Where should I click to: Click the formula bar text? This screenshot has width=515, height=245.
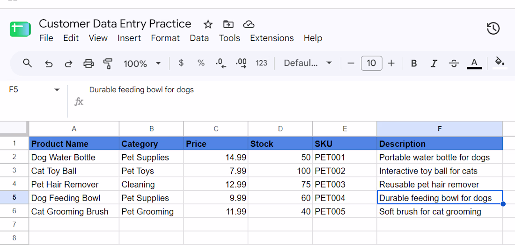click(x=141, y=90)
